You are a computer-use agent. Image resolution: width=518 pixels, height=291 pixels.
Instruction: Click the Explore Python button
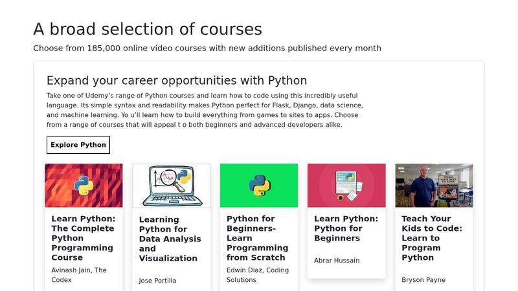[78, 145]
